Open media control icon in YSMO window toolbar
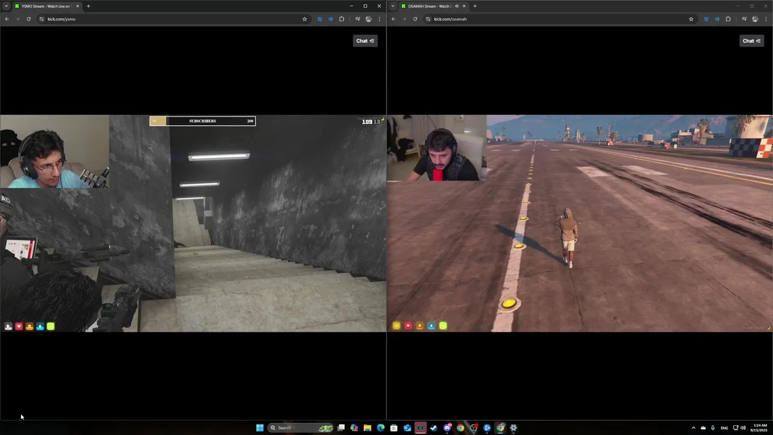Image resolution: width=773 pixels, height=435 pixels. click(358, 19)
